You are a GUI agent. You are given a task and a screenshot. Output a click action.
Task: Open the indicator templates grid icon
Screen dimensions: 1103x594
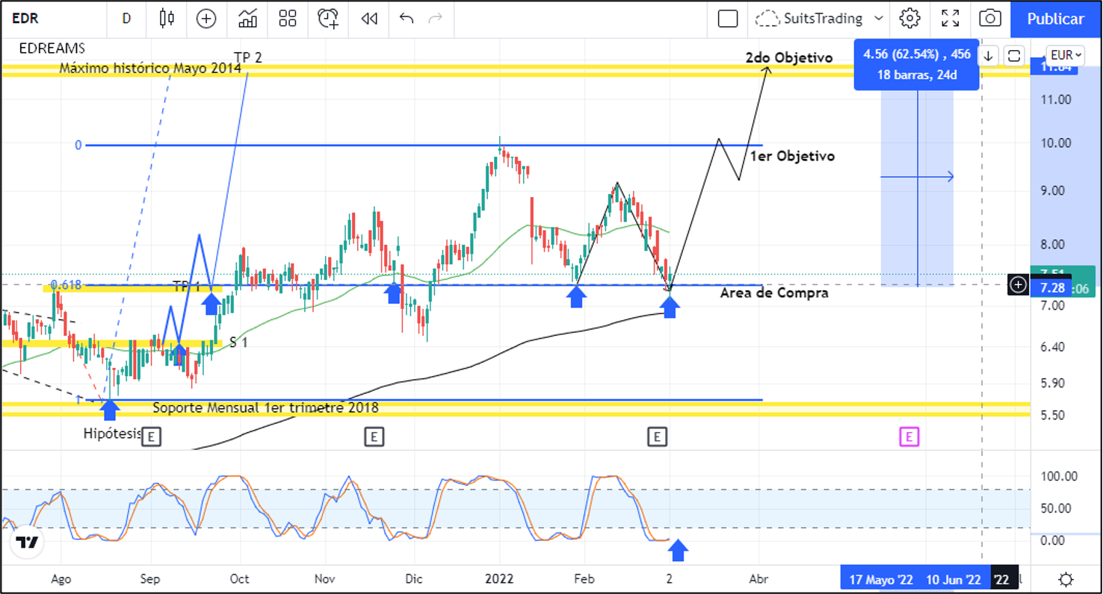[288, 19]
